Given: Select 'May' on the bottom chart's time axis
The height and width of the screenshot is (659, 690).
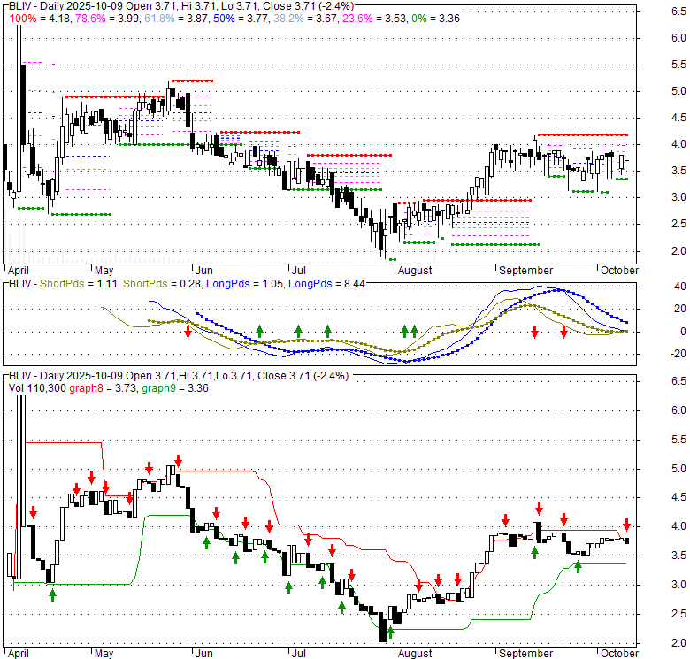Looking at the screenshot, I should pos(104,654).
